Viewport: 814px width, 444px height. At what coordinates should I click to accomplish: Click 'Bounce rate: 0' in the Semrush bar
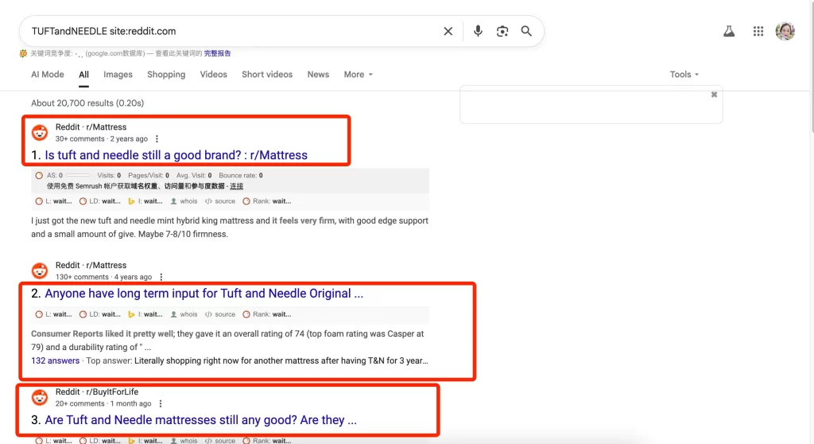[240, 176]
